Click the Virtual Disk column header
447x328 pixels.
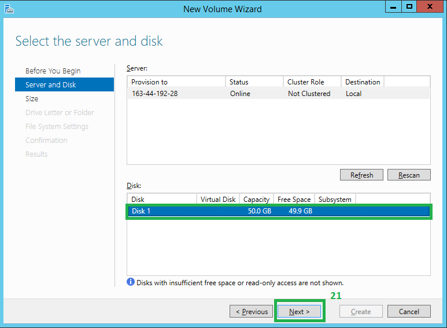tap(218, 199)
